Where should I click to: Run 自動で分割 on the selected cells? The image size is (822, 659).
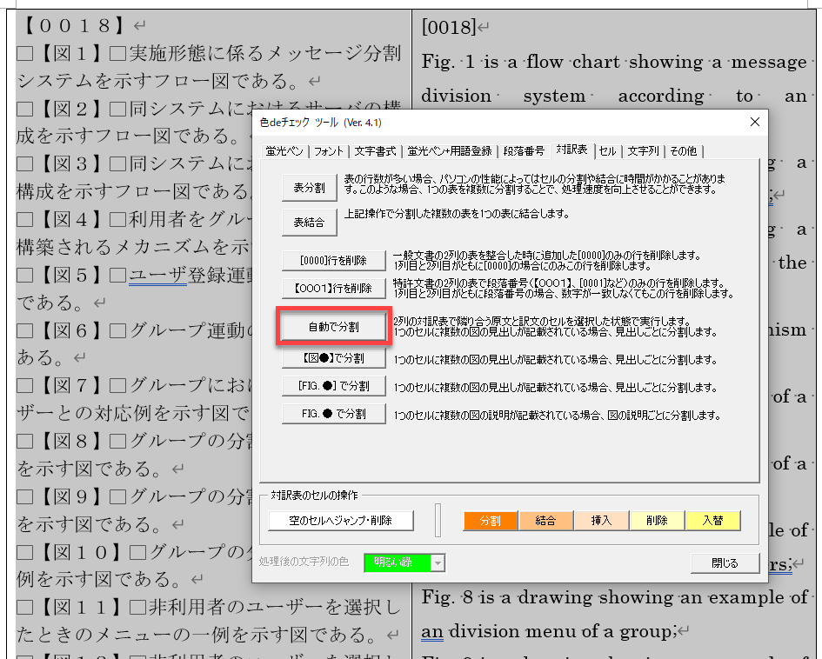333,327
